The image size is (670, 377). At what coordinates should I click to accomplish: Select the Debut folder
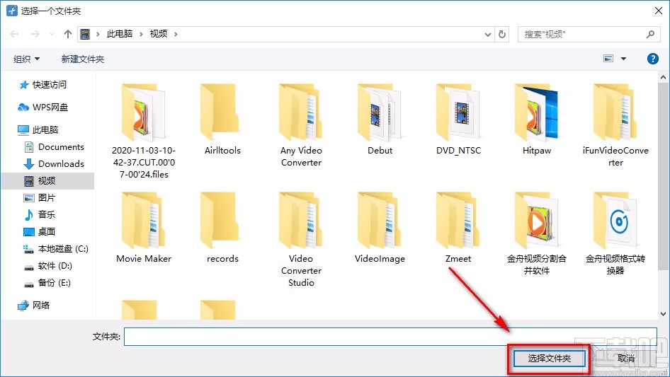pos(380,120)
